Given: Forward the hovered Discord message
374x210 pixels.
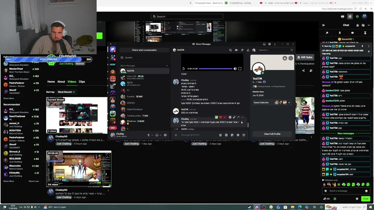Looking at the screenshot, I should click(238, 117).
